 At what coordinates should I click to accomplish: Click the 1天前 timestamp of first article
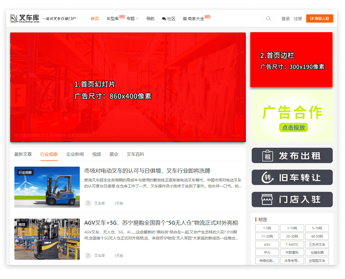119,203
